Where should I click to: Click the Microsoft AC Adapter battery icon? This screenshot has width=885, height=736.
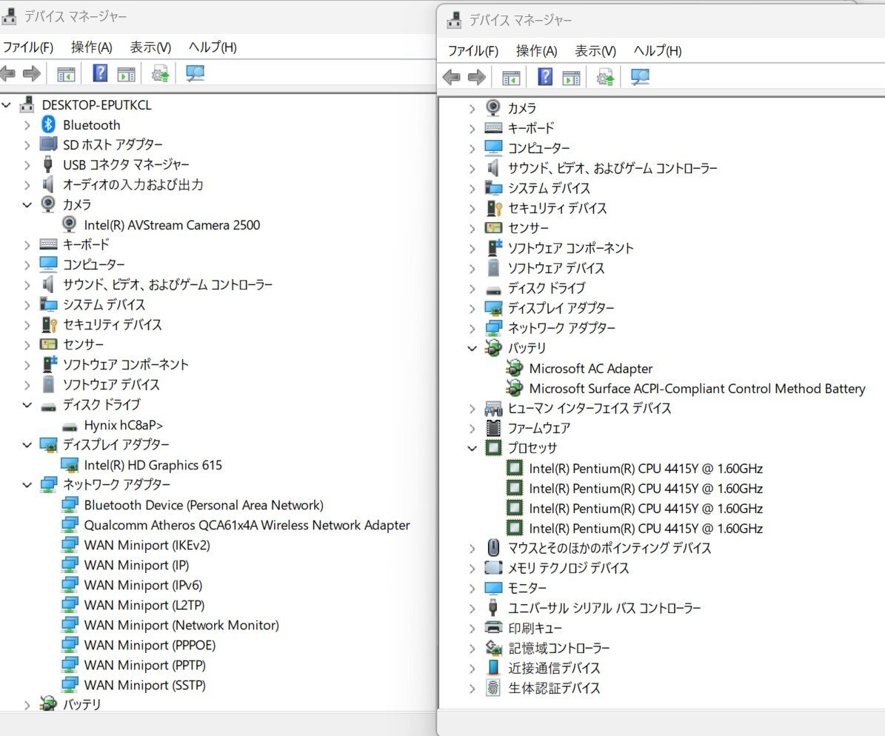point(514,368)
